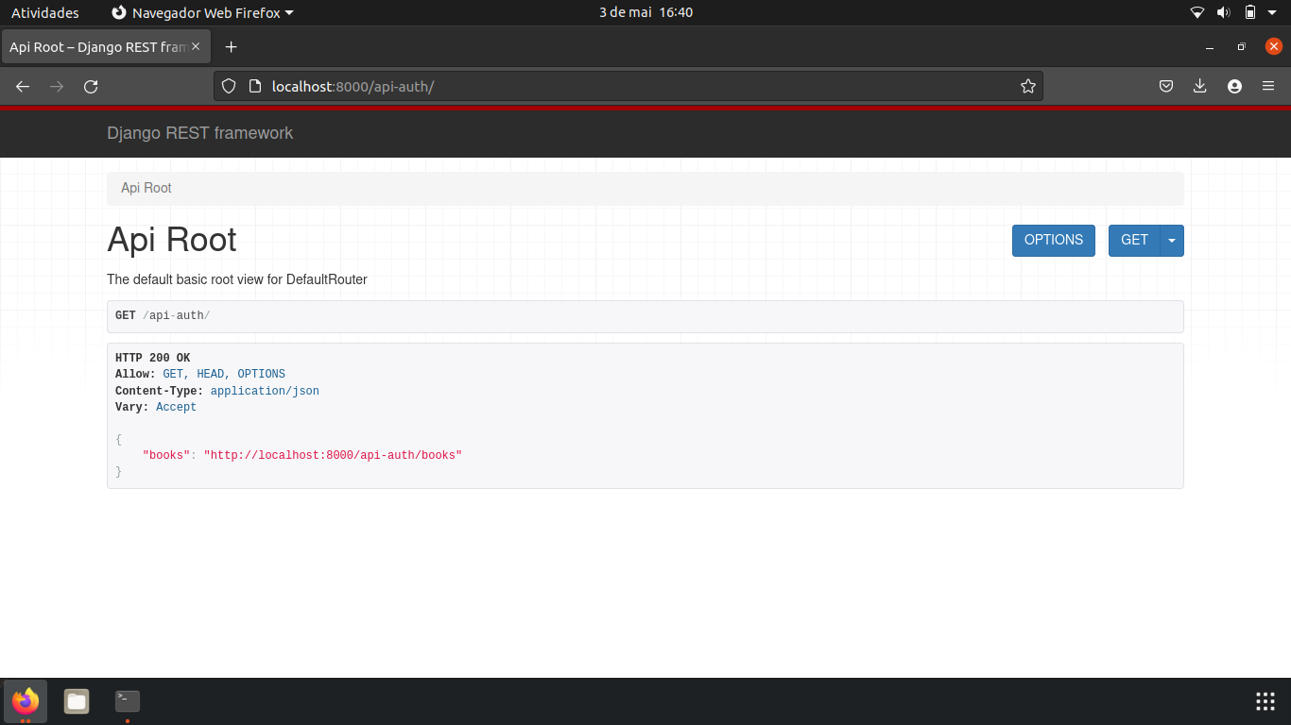The height and width of the screenshot is (725, 1291).
Task: Click the shield tracking protection icon
Action: point(227,86)
